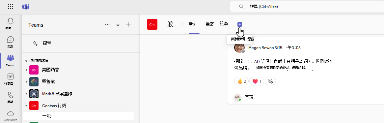
Task: Expand the Mark 8 專案團隊 team
Action: pyautogui.click(x=26, y=94)
